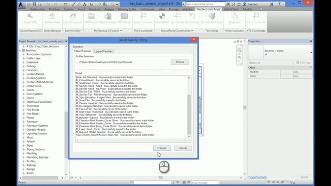Click the PDF Output folder icon
This screenshot has height=186, width=331.
[92, 19]
